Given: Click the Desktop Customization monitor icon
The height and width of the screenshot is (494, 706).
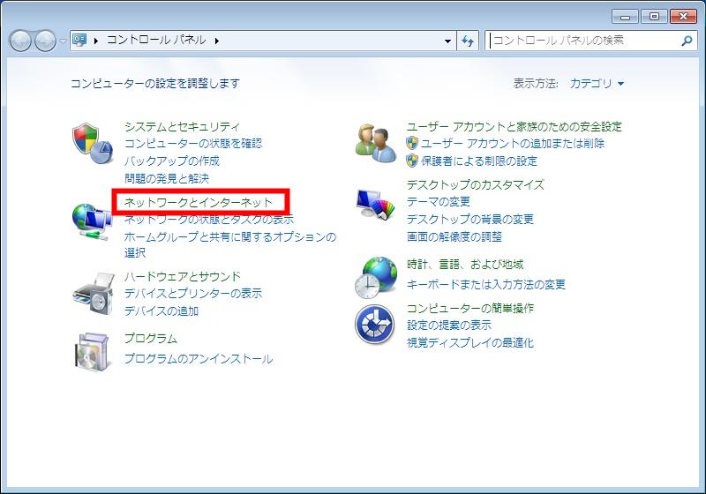Looking at the screenshot, I should (375, 205).
